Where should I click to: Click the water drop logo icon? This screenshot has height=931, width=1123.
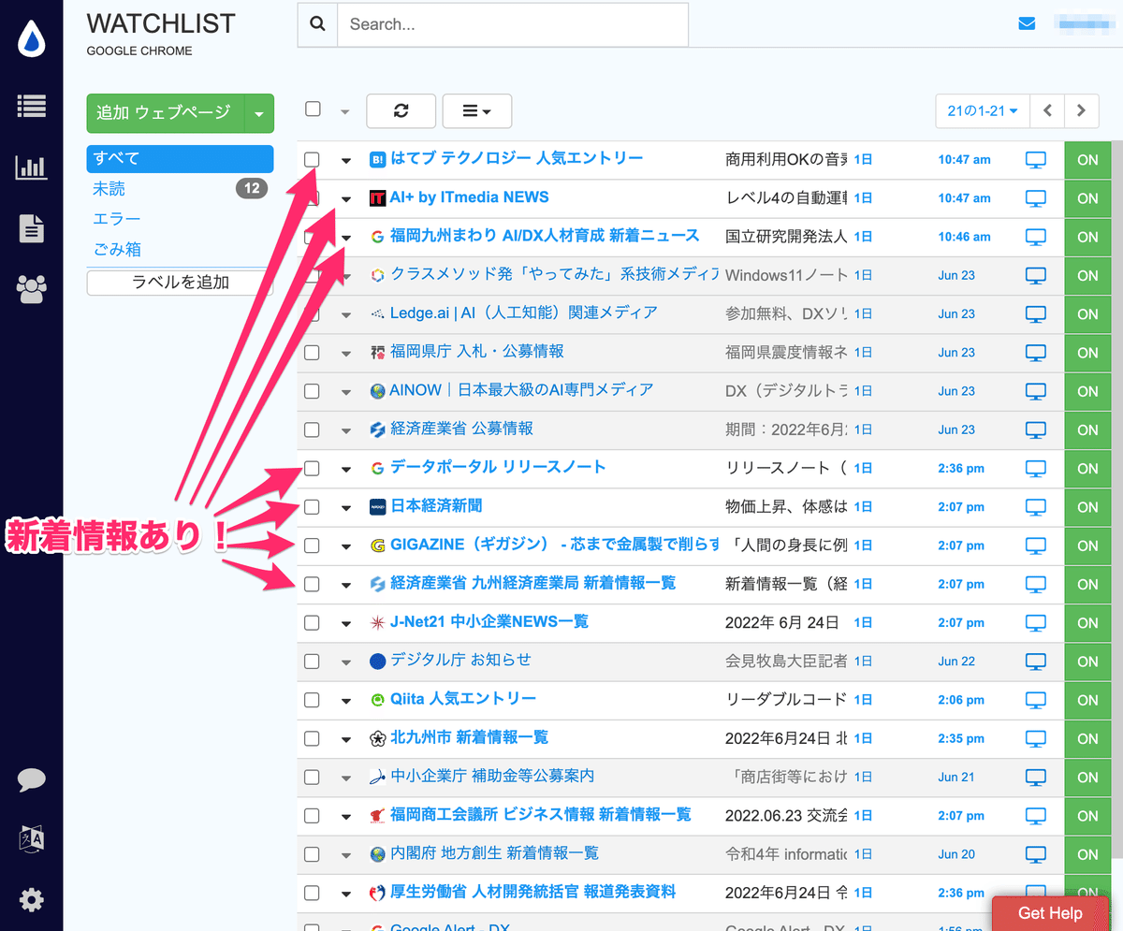coord(31,40)
